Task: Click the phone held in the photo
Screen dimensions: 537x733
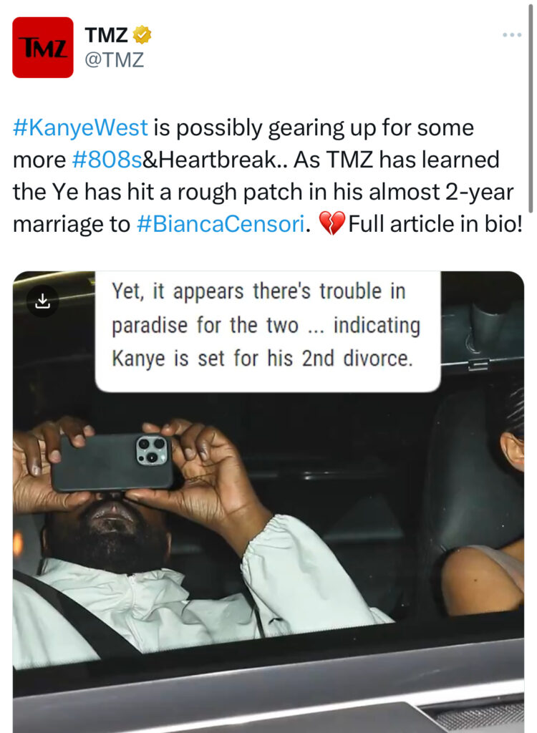Action: 112,462
